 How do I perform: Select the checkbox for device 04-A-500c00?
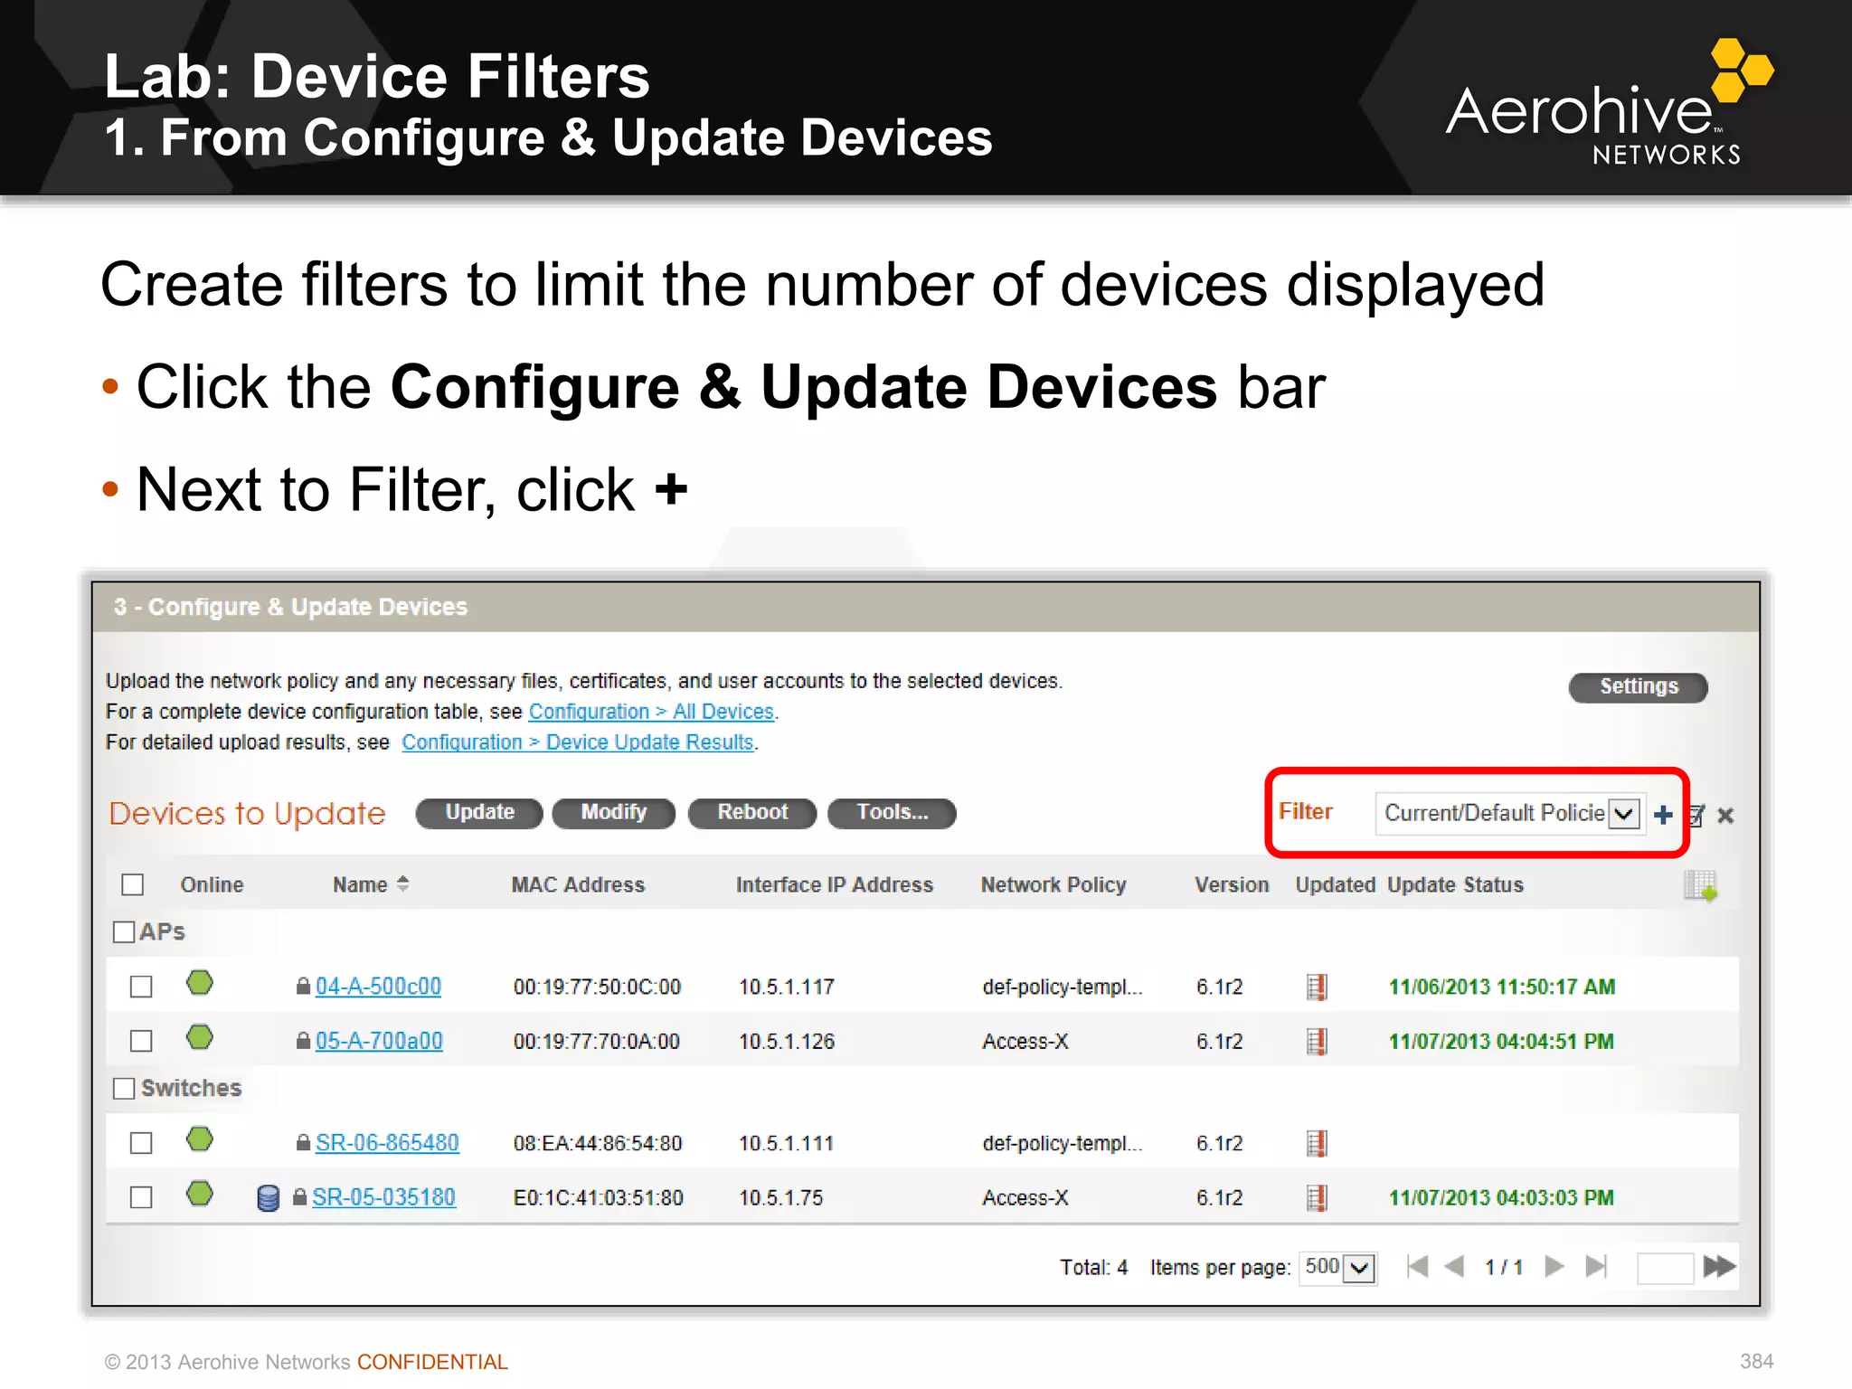coord(141,987)
